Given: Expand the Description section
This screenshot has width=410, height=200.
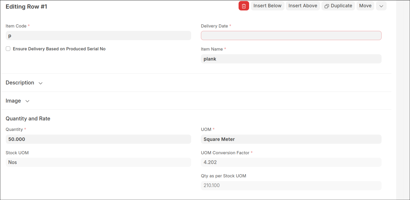Looking at the screenshot, I should [x=24, y=83].
